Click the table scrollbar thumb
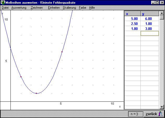This screenshot has width=165, height=118. tap(162, 17)
